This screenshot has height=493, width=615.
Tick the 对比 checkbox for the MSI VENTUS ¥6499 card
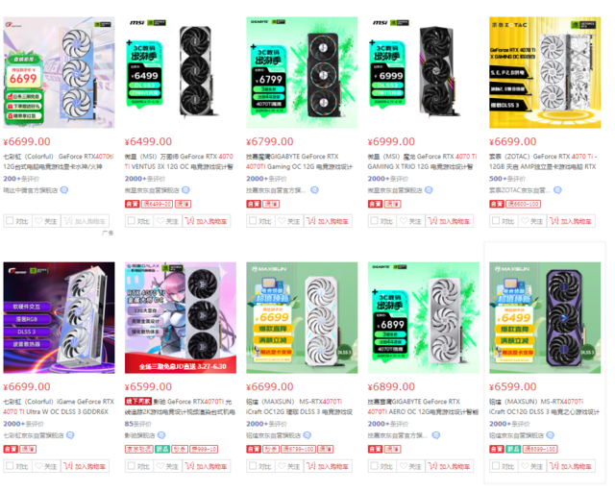tap(132, 221)
